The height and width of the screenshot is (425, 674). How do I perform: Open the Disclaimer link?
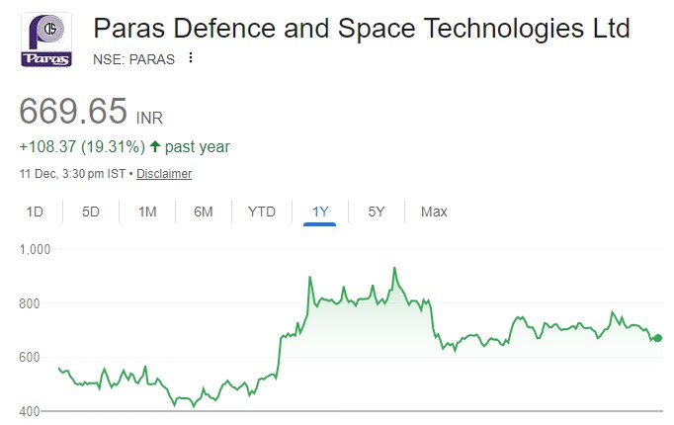click(164, 174)
